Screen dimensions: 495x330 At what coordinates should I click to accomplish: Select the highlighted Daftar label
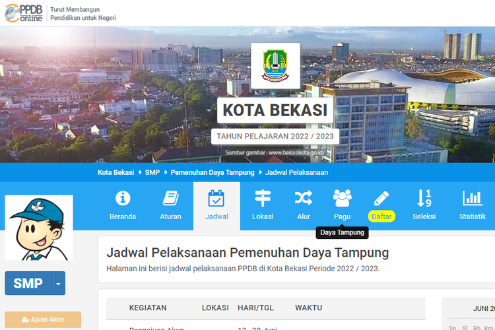381,216
